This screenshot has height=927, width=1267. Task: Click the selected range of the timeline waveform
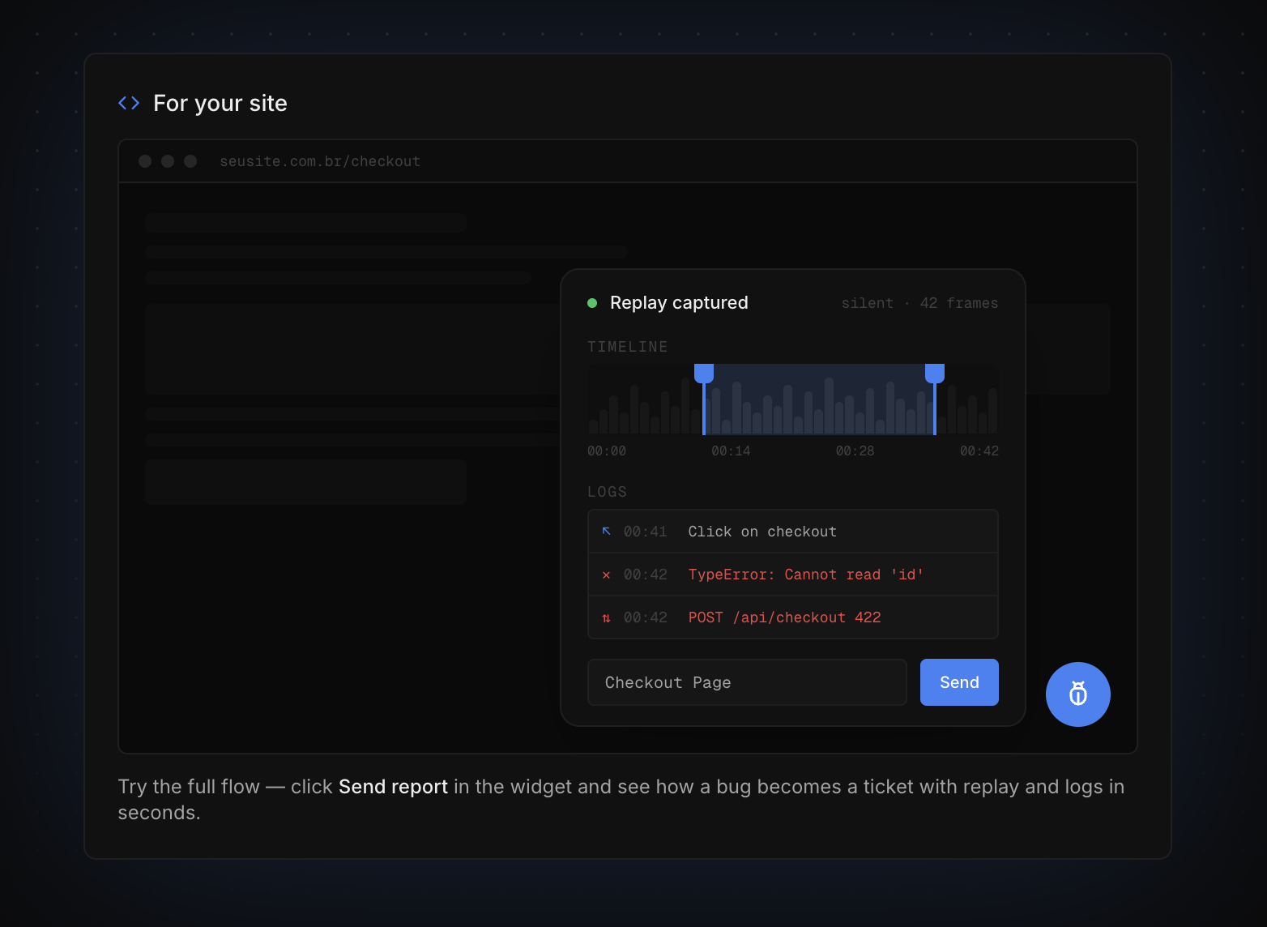click(x=819, y=399)
